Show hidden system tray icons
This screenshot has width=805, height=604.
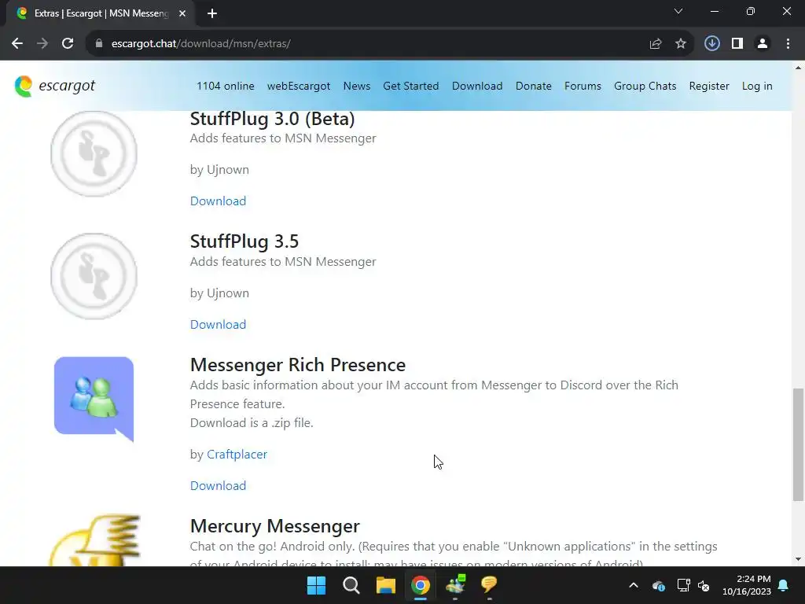coord(634,585)
